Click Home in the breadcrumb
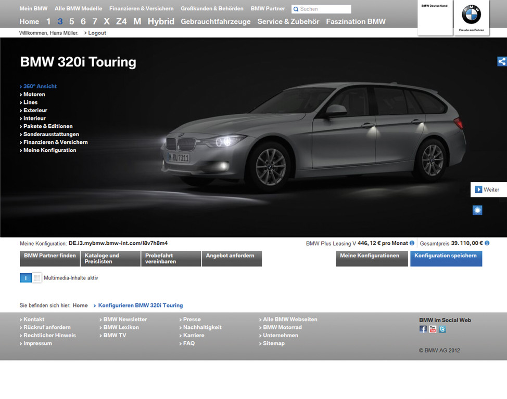 [80, 305]
